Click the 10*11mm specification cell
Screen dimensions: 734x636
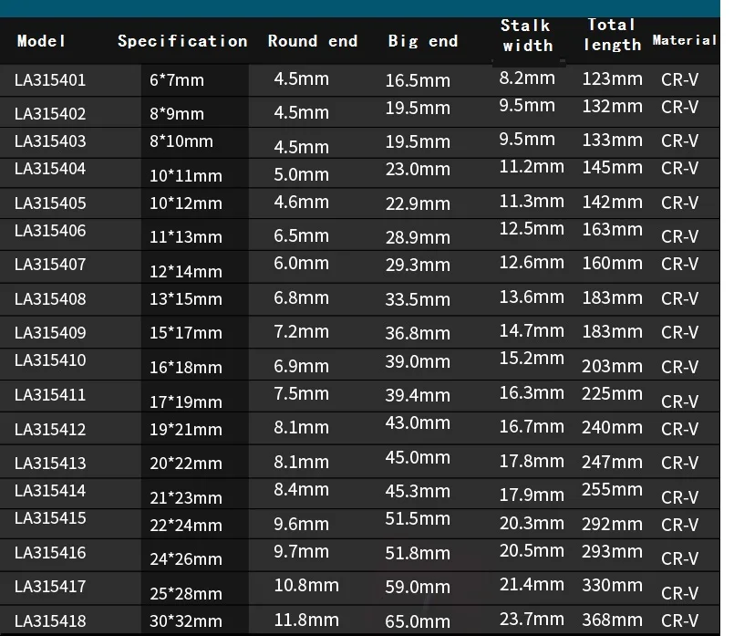186,176
